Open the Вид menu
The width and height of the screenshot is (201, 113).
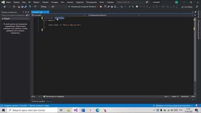click(x=24, y=2)
